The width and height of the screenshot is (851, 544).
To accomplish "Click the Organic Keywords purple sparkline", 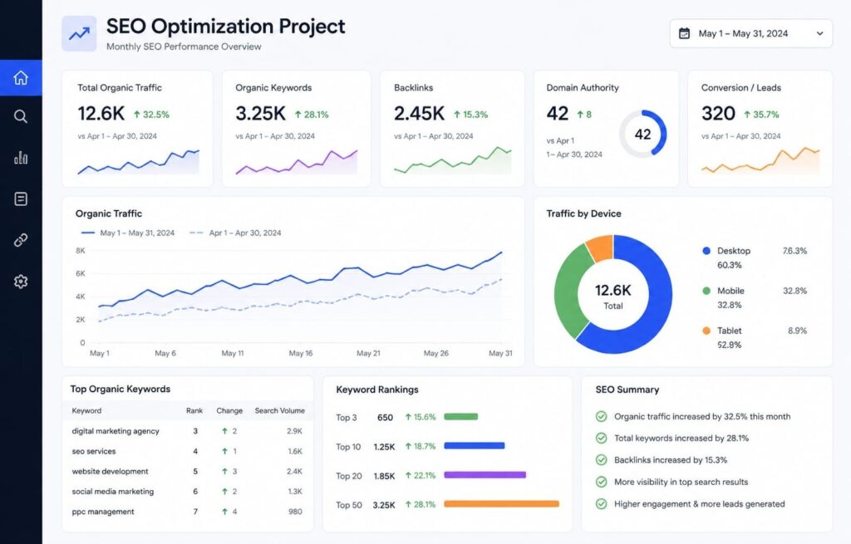I will (297, 162).
